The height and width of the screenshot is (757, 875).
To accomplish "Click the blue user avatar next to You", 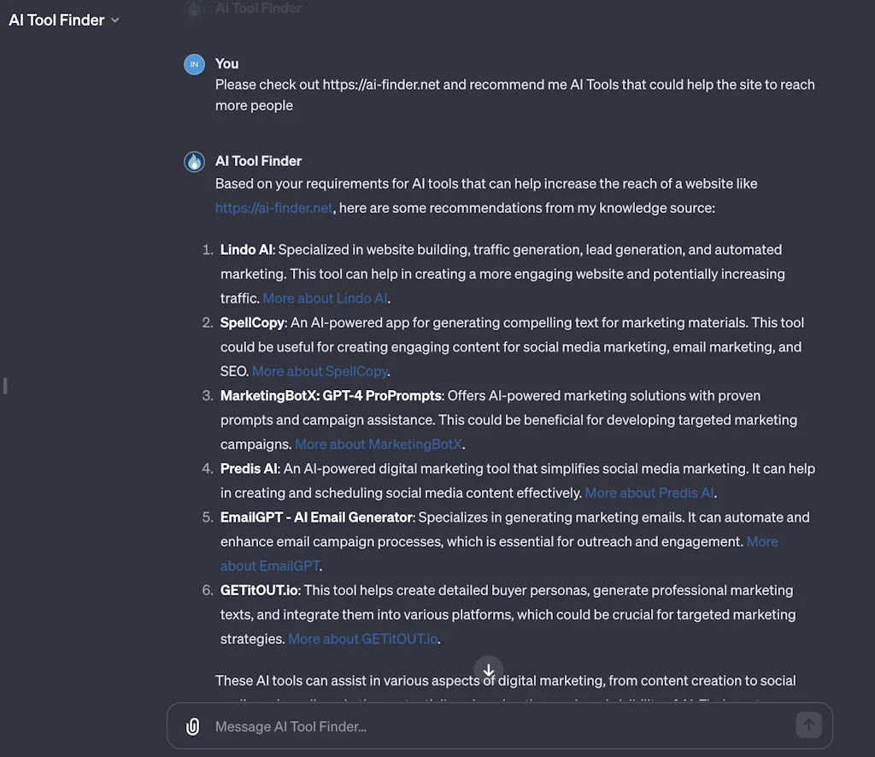I will [x=194, y=64].
